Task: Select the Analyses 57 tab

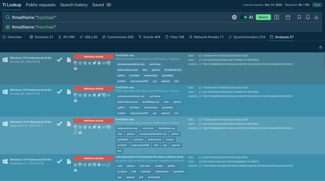Action: pos(282,37)
